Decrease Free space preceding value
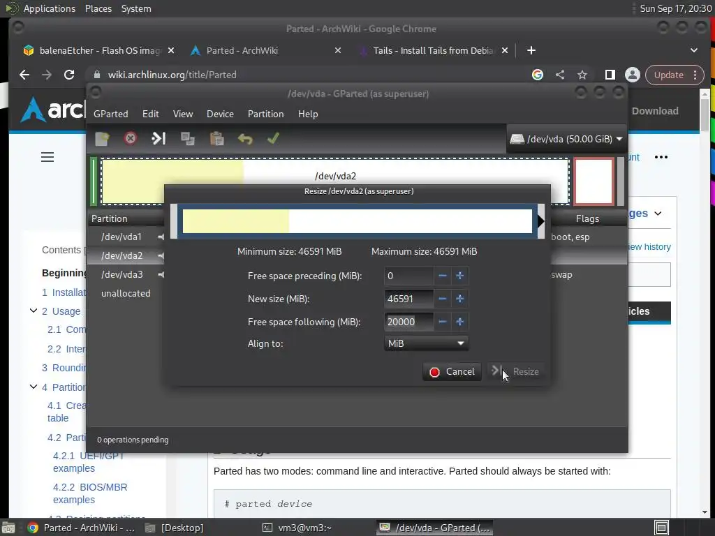 [442, 276]
